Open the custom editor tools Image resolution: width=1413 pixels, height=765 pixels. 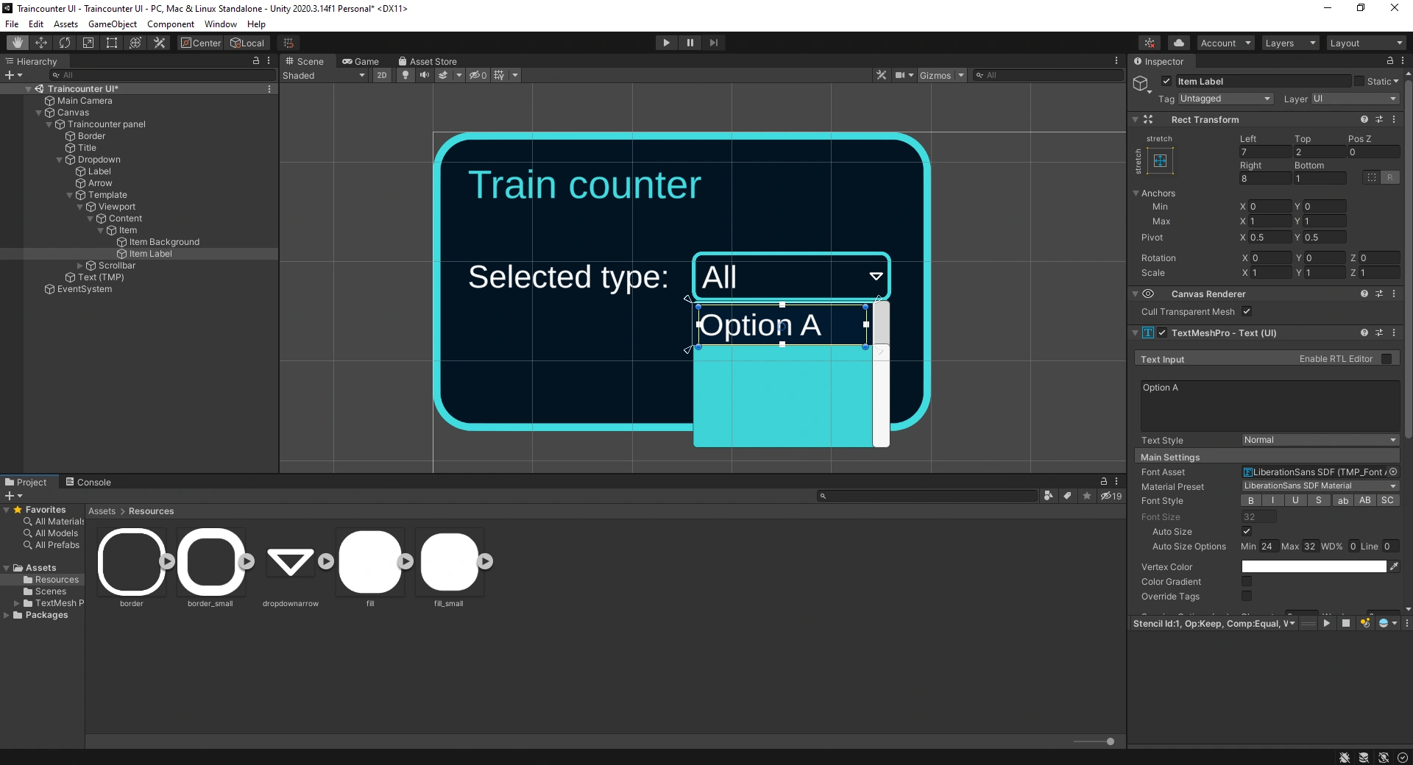[159, 43]
